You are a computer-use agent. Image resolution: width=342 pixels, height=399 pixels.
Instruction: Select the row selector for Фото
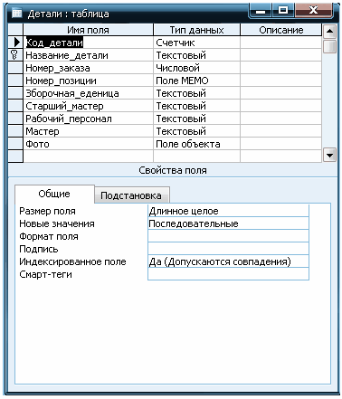pos(15,144)
